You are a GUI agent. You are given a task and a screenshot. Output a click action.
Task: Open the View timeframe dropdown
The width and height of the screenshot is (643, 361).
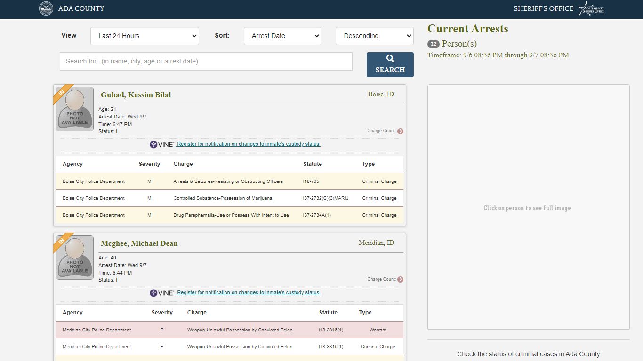[145, 36]
